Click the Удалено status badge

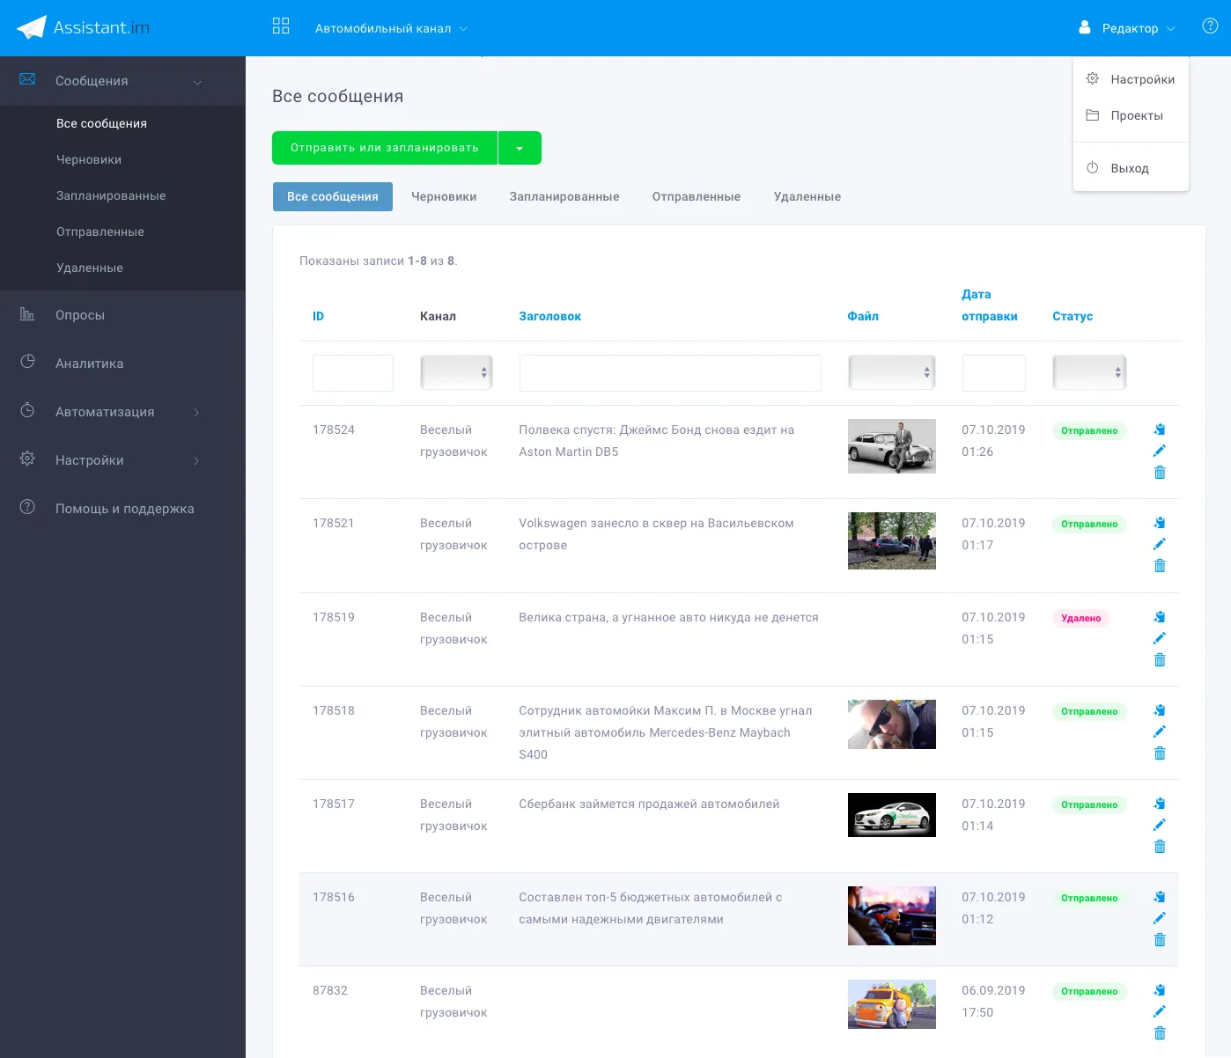(1081, 618)
